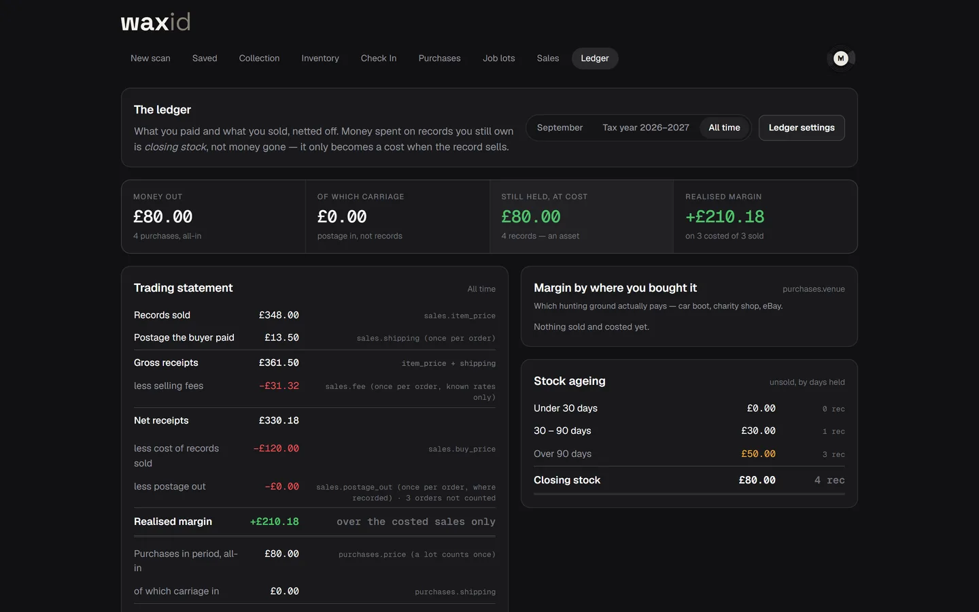The height and width of the screenshot is (612, 979).
Task: Click the 30 – 90 days £30.00 value
Action: (x=758, y=431)
